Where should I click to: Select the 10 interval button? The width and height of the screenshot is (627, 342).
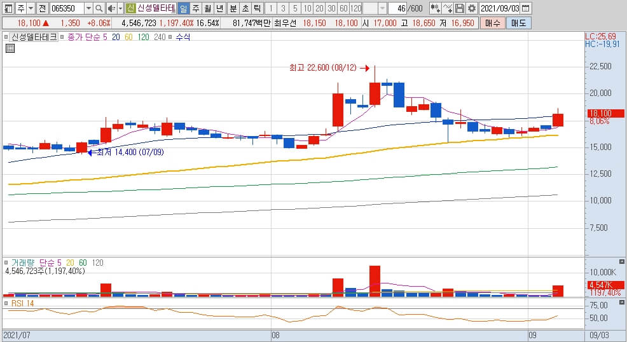pos(307,8)
